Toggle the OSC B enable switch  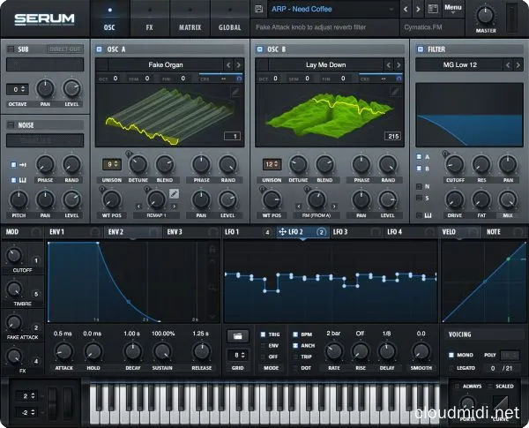tap(260, 49)
